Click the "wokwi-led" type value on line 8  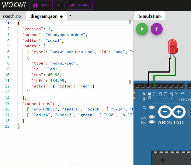pos(63,63)
